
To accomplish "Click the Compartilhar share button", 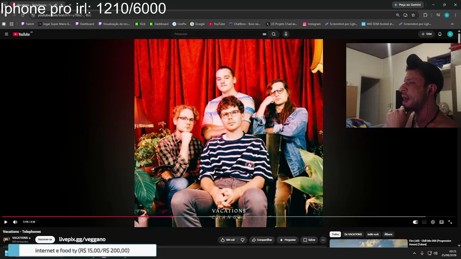I will 262,240.
